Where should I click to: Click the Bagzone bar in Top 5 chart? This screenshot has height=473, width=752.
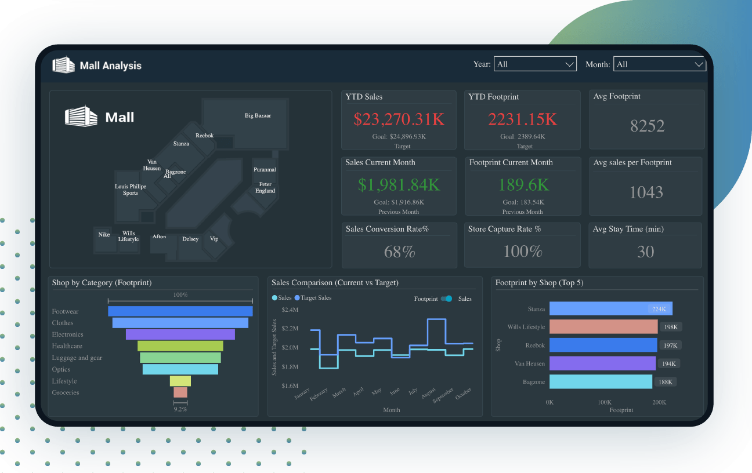click(601, 381)
